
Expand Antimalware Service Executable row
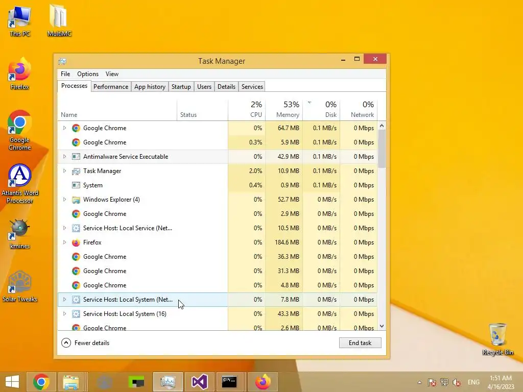click(x=64, y=157)
